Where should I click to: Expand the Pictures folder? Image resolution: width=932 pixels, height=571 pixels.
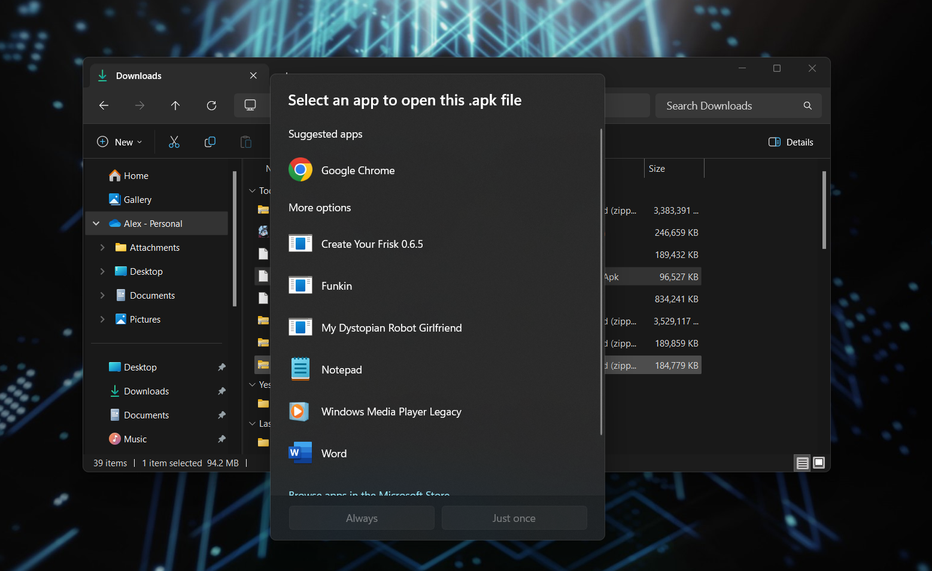[102, 319]
